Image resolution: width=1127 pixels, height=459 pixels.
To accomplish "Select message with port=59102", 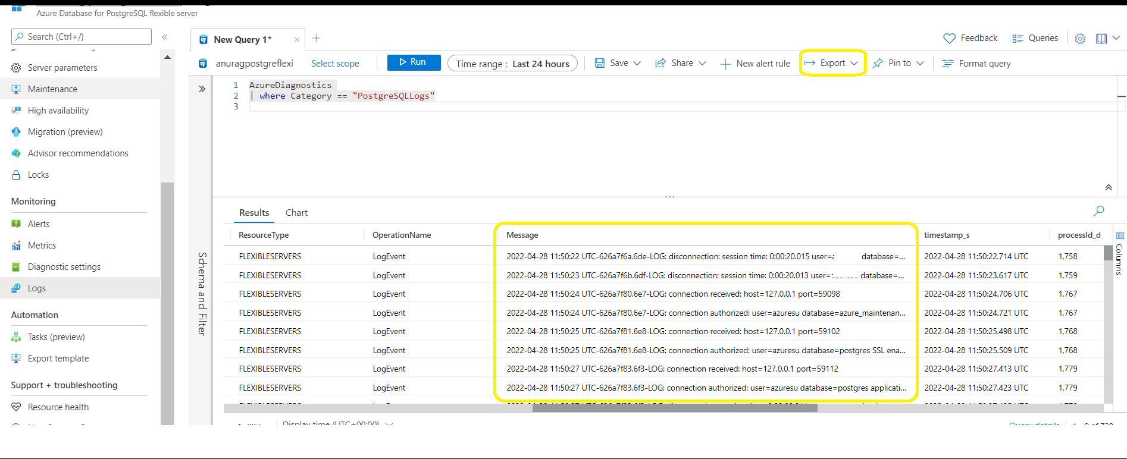I will 673,331.
